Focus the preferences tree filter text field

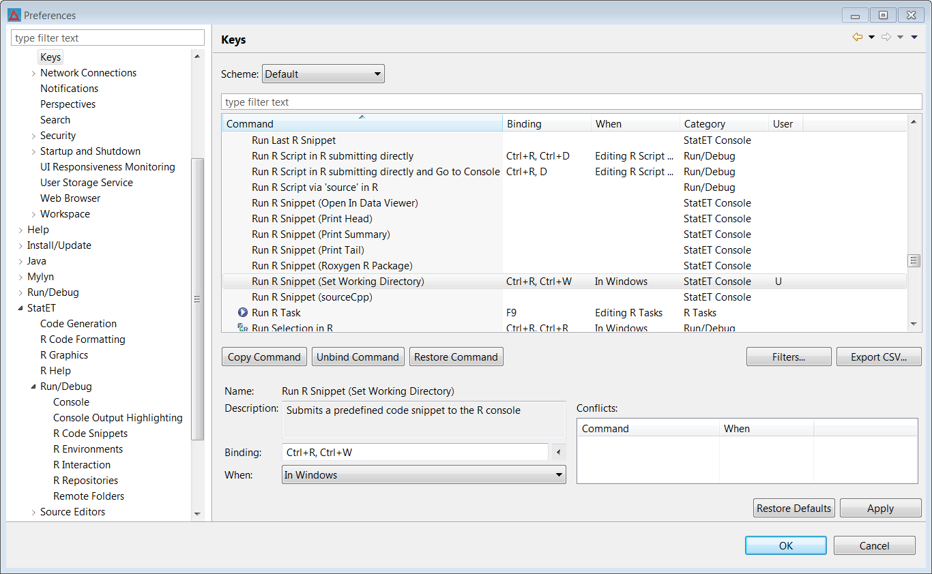[108, 38]
